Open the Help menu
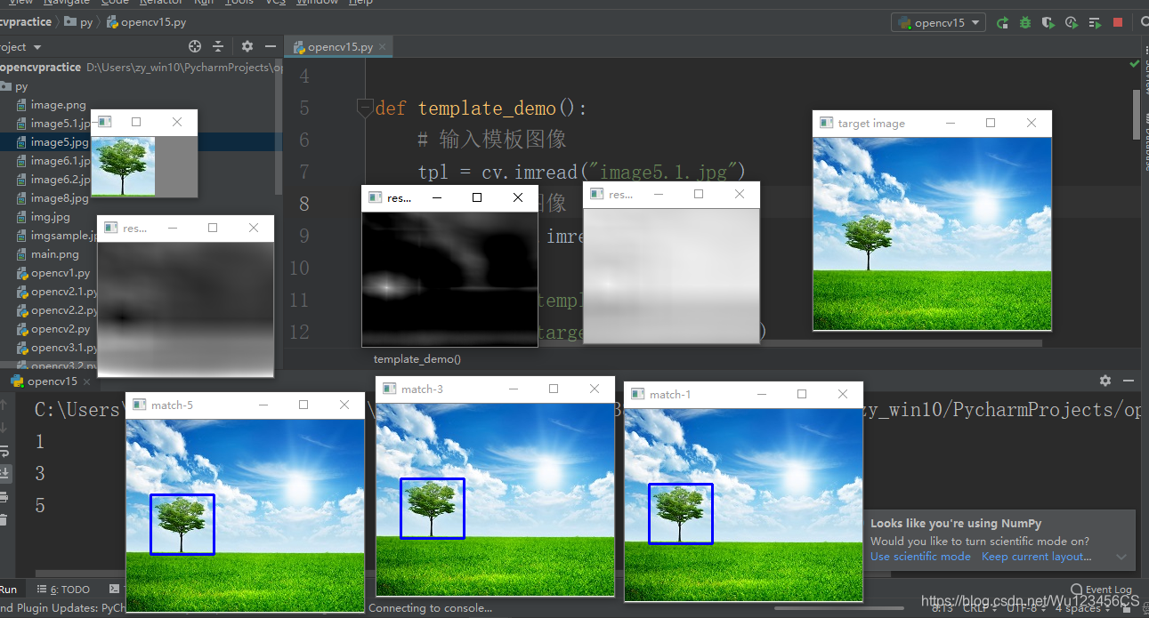 tap(360, 3)
